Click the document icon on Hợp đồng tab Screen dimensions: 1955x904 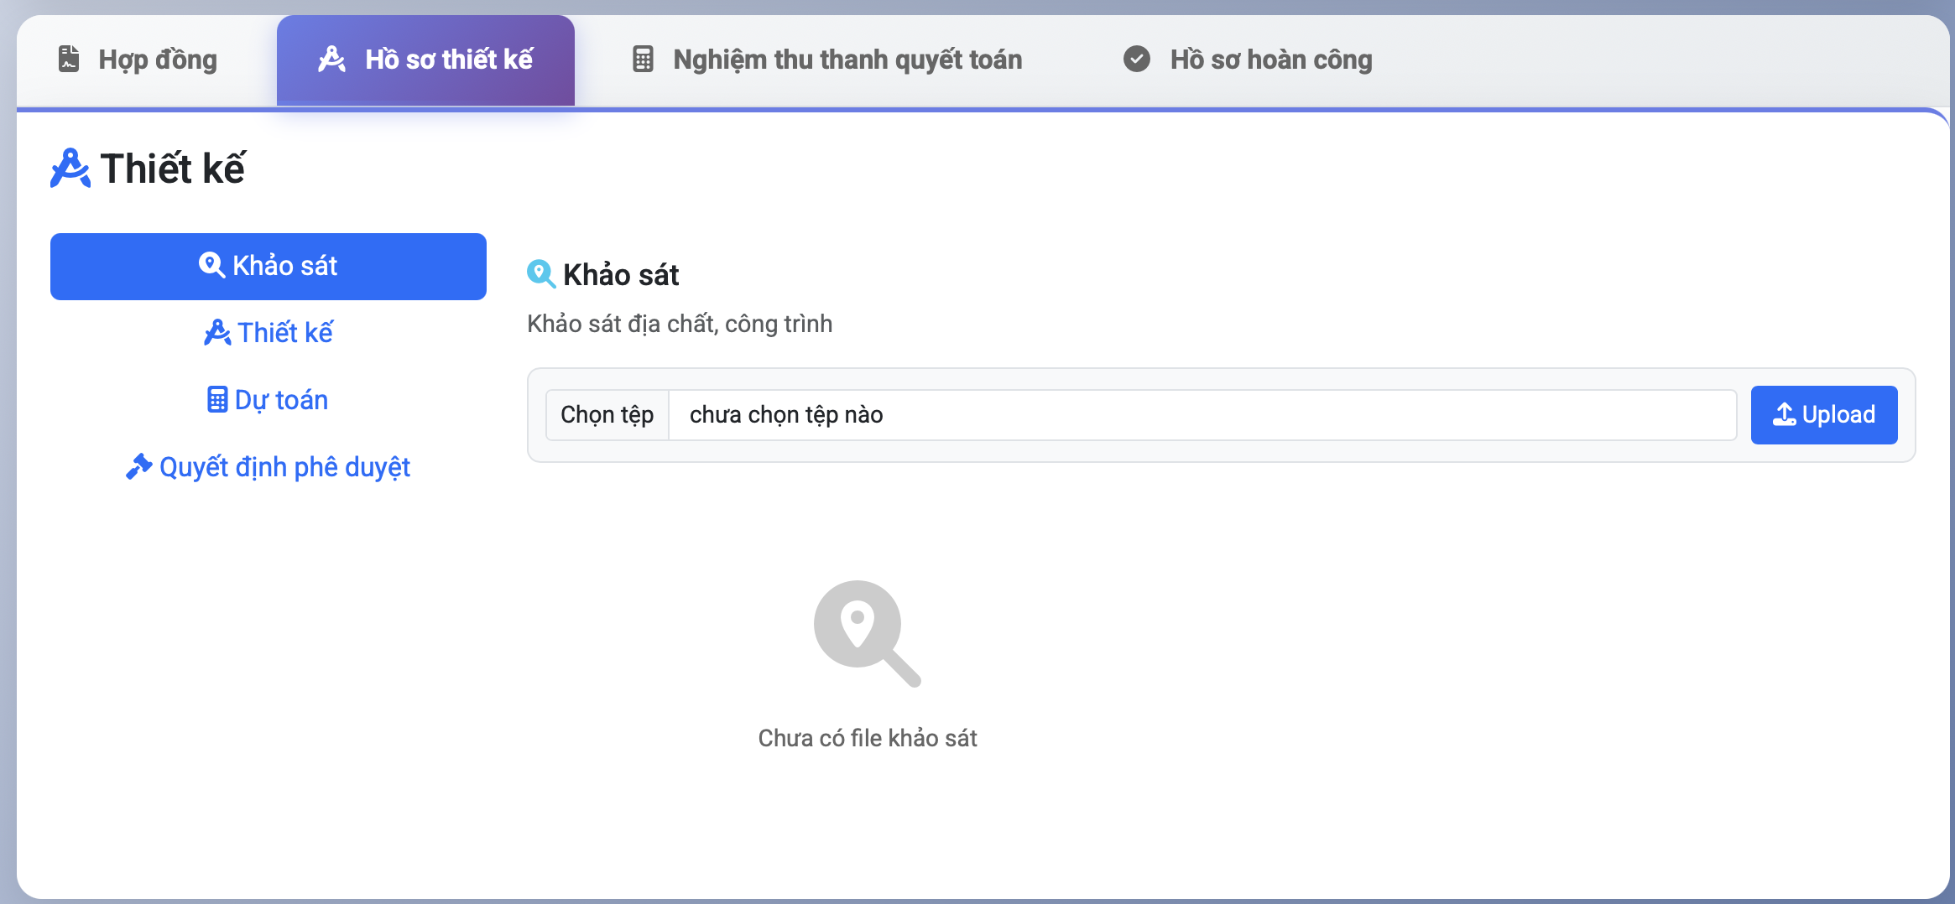click(x=68, y=59)
